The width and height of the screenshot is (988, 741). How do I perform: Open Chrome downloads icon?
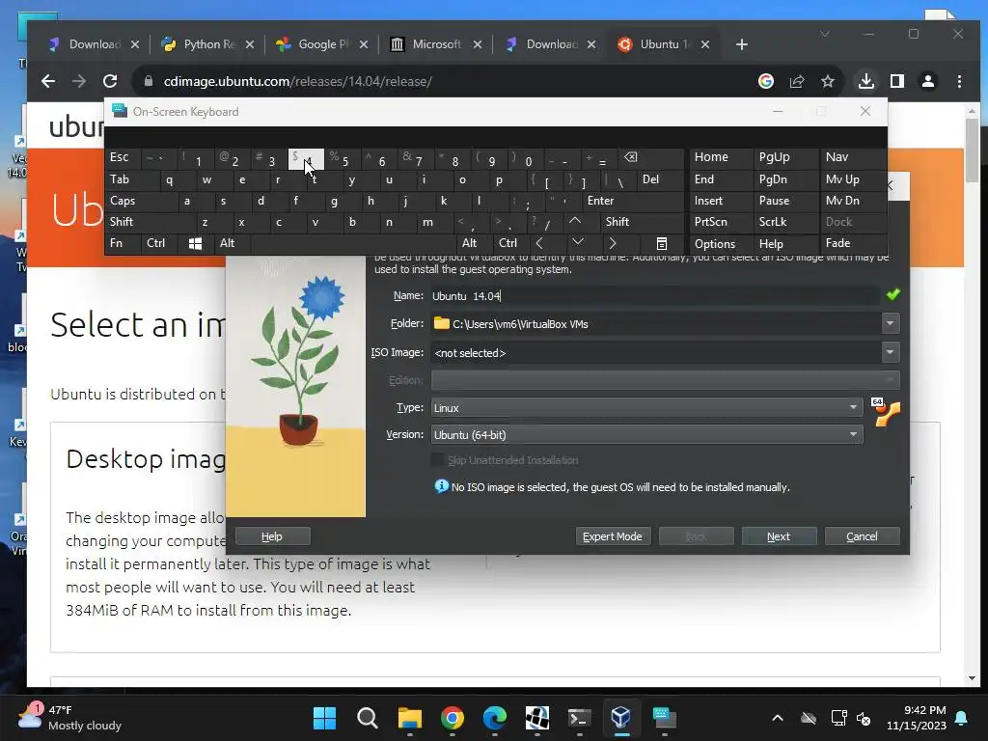pyautogui.click(x=866, y=81)
